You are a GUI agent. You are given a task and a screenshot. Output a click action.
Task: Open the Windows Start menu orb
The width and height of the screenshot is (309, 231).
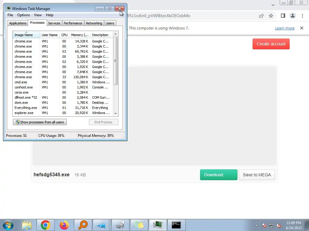pyautogui.click(x=8, y=225)
